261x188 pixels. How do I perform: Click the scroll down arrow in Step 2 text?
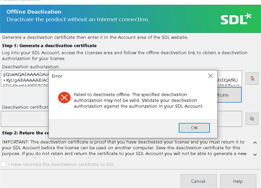point(255,154)
